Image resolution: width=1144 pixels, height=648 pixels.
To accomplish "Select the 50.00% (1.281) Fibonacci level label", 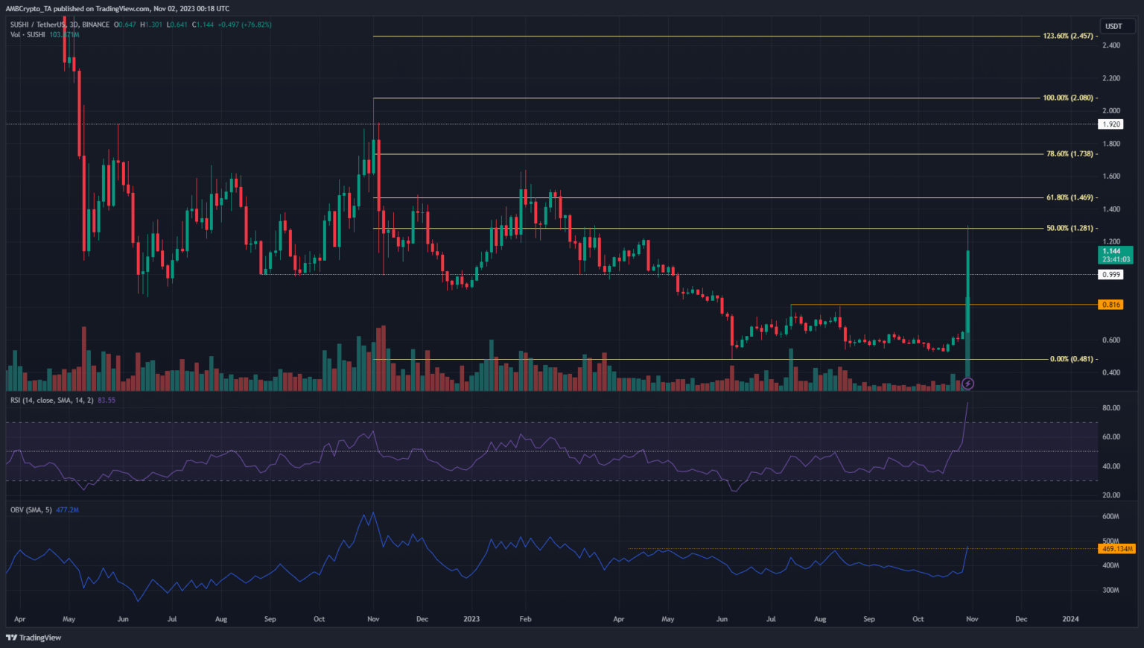I will point(1070,228).
